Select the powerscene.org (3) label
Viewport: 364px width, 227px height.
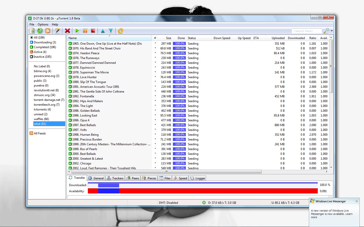tap(47, 76)
